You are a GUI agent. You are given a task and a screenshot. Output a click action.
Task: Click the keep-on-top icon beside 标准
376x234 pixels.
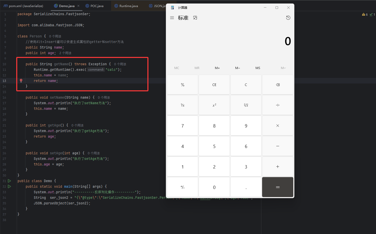(195, 18)
